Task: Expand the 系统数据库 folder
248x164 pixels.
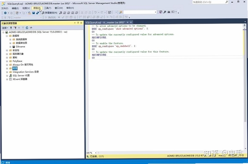Action: (10, 40)
